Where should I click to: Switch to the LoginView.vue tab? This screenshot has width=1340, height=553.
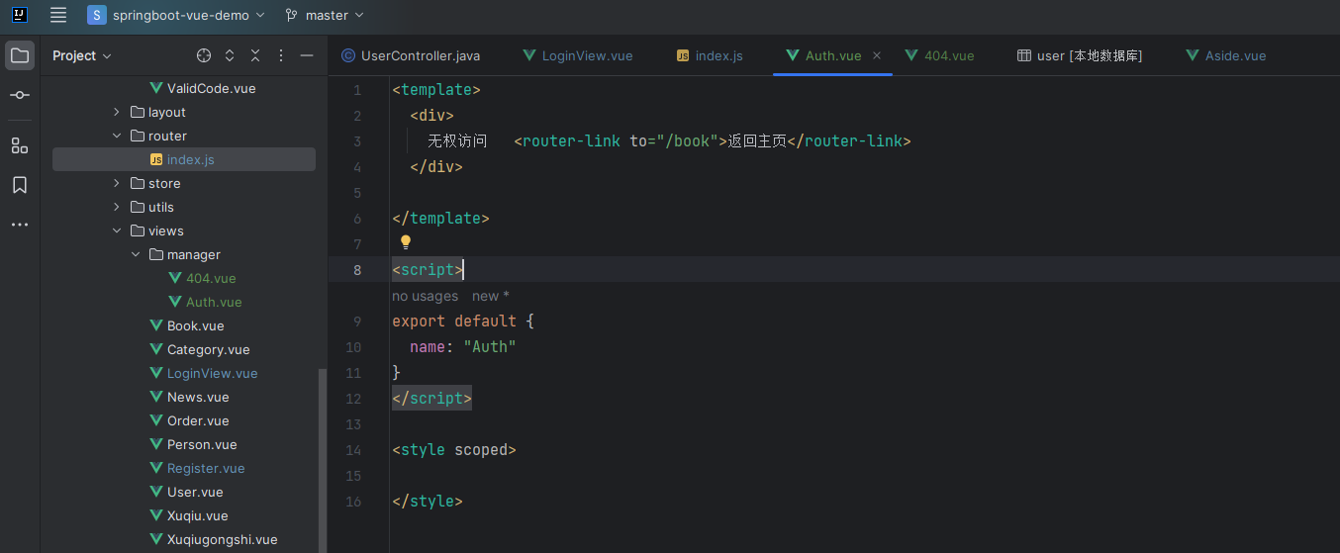tap(578, 55)
